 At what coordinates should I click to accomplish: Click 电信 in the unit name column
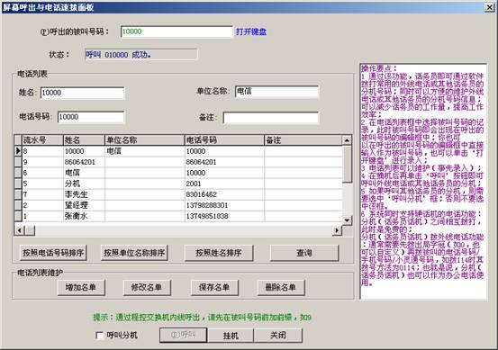click(x=144, y=151)
